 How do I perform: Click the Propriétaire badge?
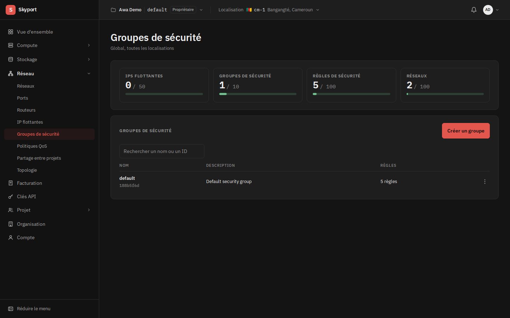183,10
